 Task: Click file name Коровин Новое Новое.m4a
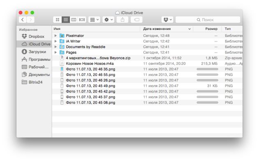coord(90,64)
